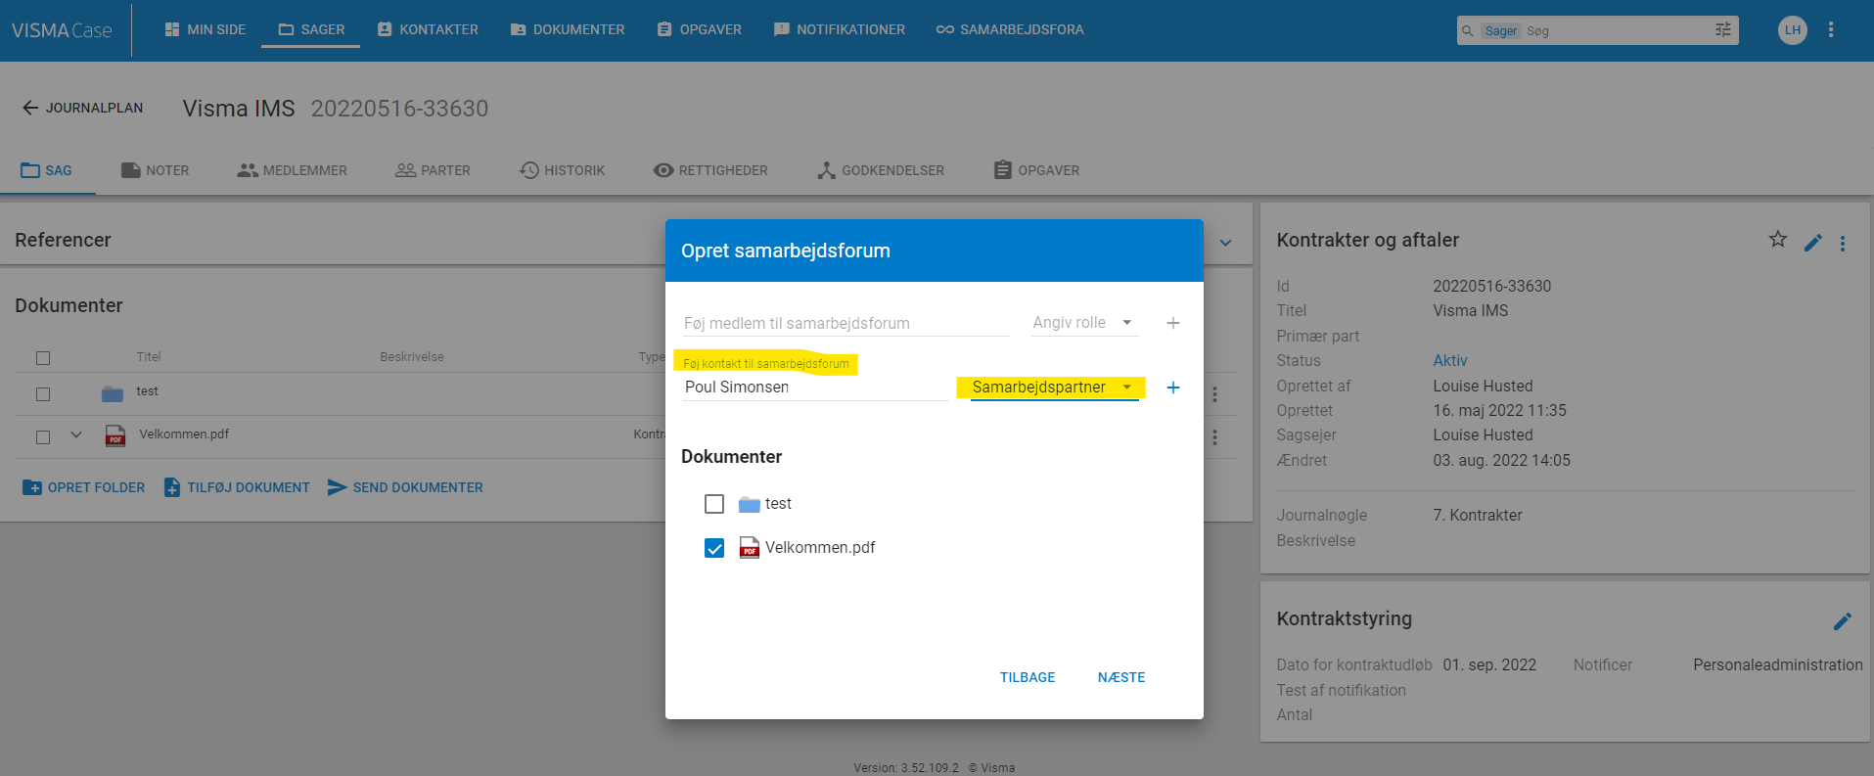1874x776 pixels.
Task: Go back to Journalplan
Action: (83, 108)
